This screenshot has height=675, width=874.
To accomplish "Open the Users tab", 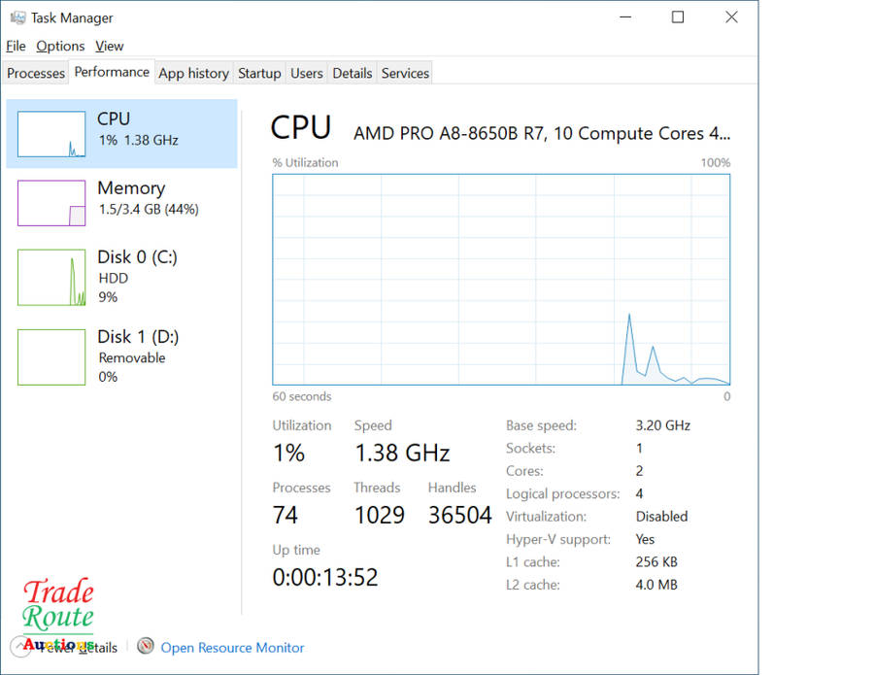I will pyautogui.click(x=306, y=73).
